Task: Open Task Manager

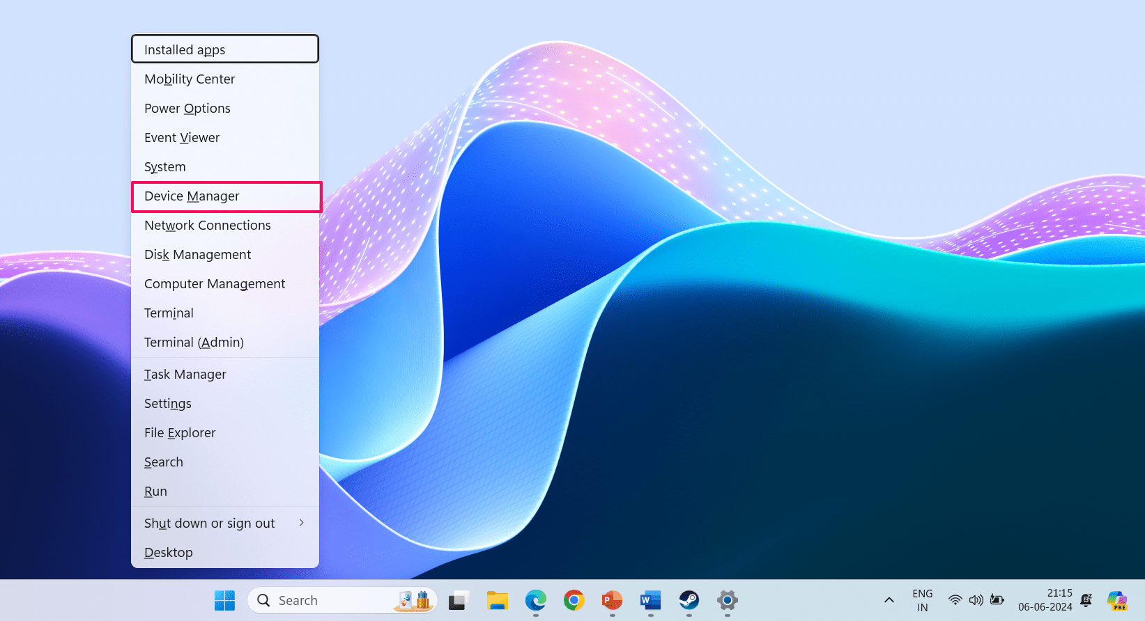Action: point(225,374)
